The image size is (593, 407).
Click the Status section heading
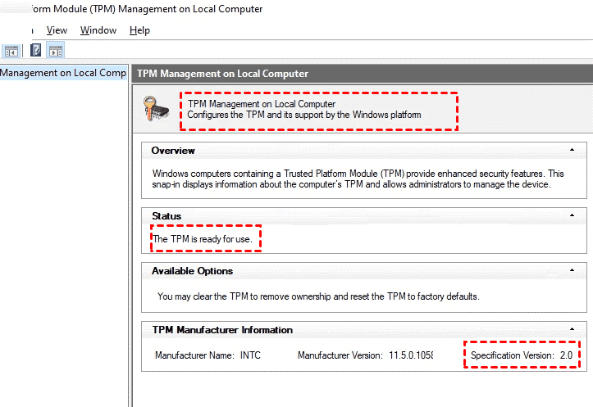166,216
